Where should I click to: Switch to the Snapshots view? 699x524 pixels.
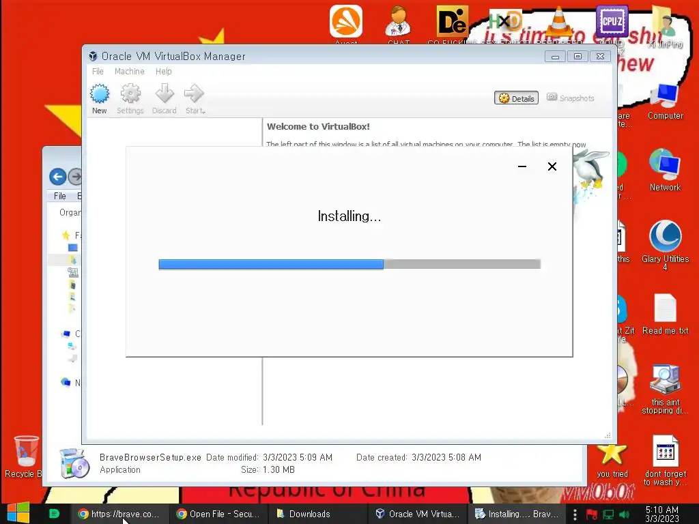pyautogui.click(x=571, y=98)
